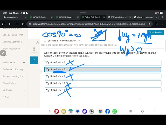
Task: Launch WhatsApp from the taskbar
Action: pyautogui.click(x=115, y=111)
